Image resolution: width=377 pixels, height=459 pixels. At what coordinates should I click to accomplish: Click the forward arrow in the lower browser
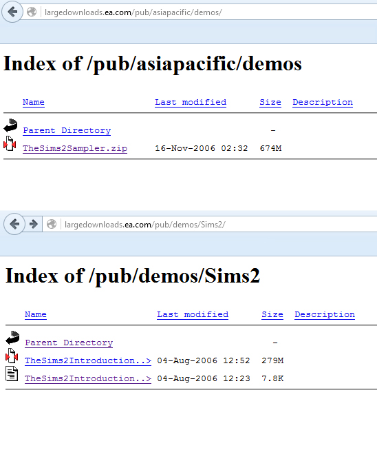34,224
